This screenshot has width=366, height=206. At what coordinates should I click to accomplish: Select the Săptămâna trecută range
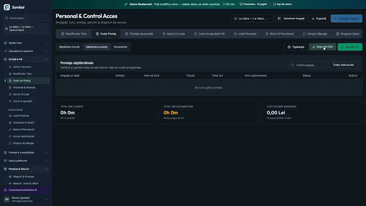coord(69,47)
